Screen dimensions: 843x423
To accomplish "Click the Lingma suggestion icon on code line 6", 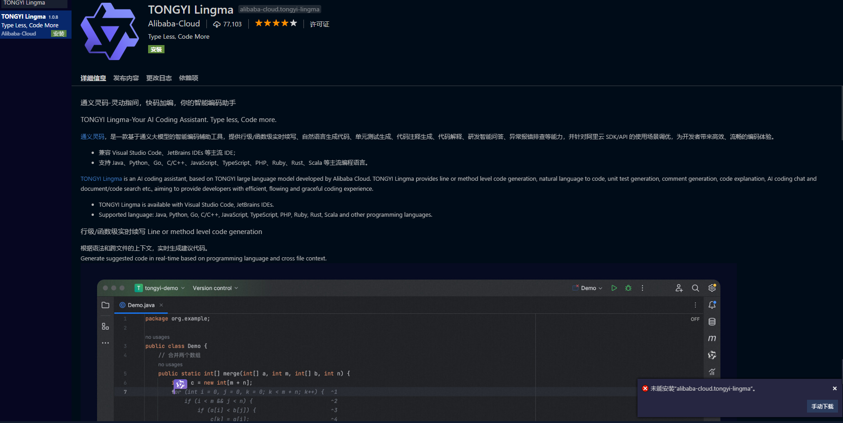I will (180, 384).
